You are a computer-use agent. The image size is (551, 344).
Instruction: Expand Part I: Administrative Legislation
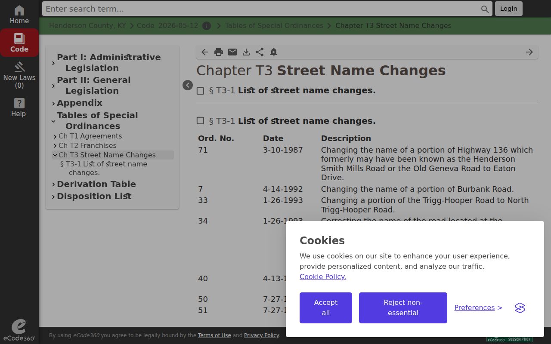point(53,63)
